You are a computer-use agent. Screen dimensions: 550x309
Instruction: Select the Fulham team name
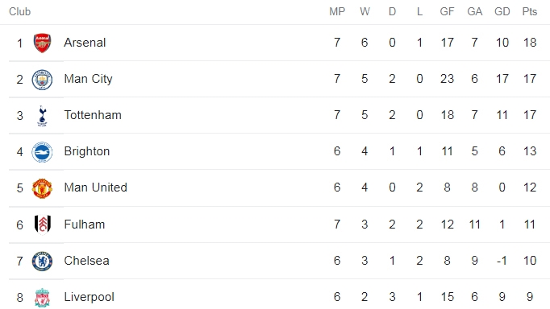(85, 225)
